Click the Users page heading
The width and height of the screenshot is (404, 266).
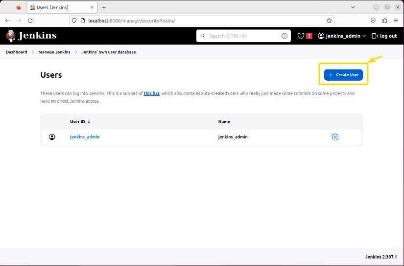pyautogui.click(x=51, y=75)
